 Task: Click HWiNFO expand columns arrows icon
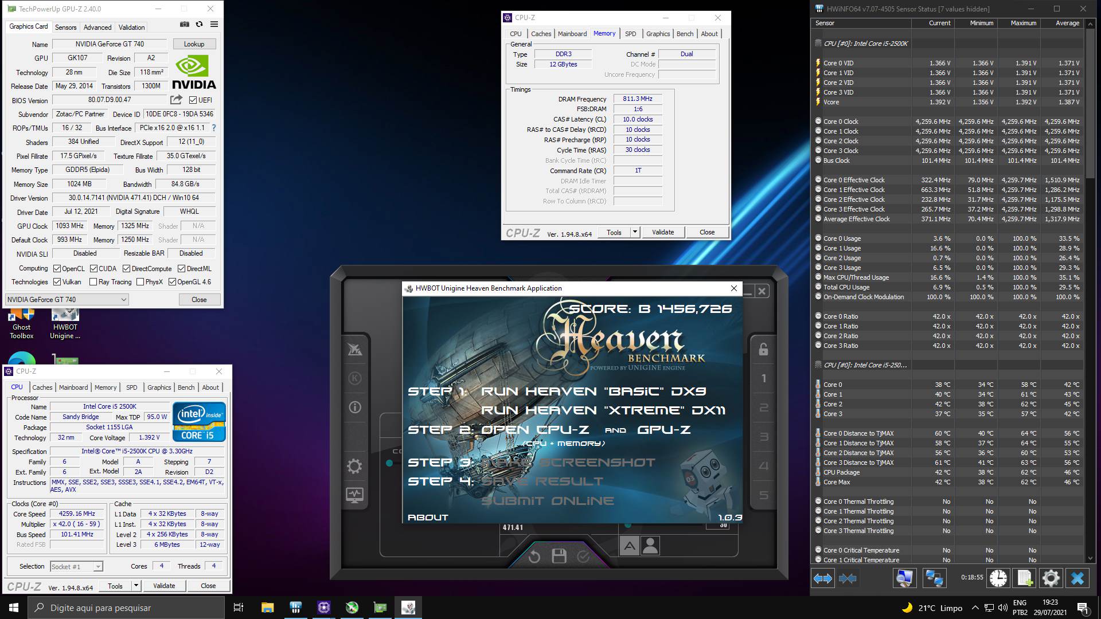click(x=823, y=578)
